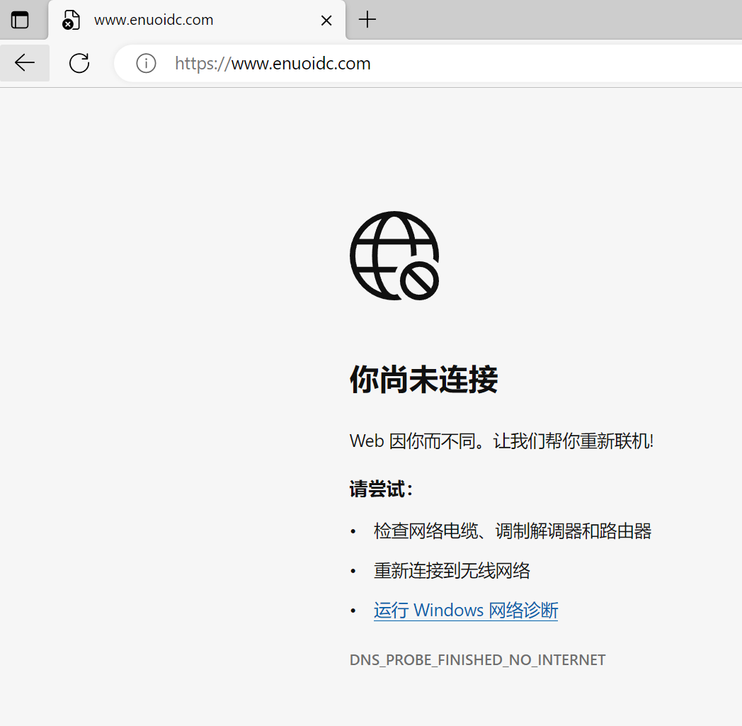The width and height of the screenshot is (742, 726).
Task: Click the disconnected globe icon on the page
Action: click(394, 256)
